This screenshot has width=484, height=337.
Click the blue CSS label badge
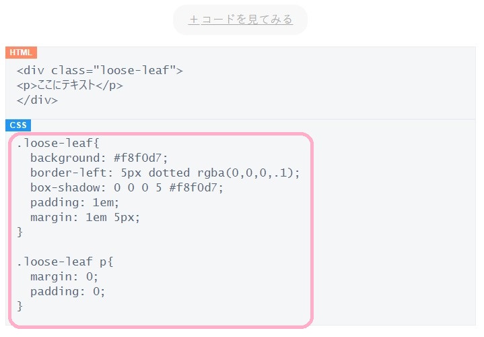18,125
